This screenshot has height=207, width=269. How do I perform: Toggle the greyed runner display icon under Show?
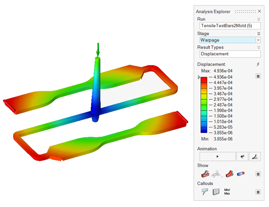pyautogui.click(x=217, y=174)
